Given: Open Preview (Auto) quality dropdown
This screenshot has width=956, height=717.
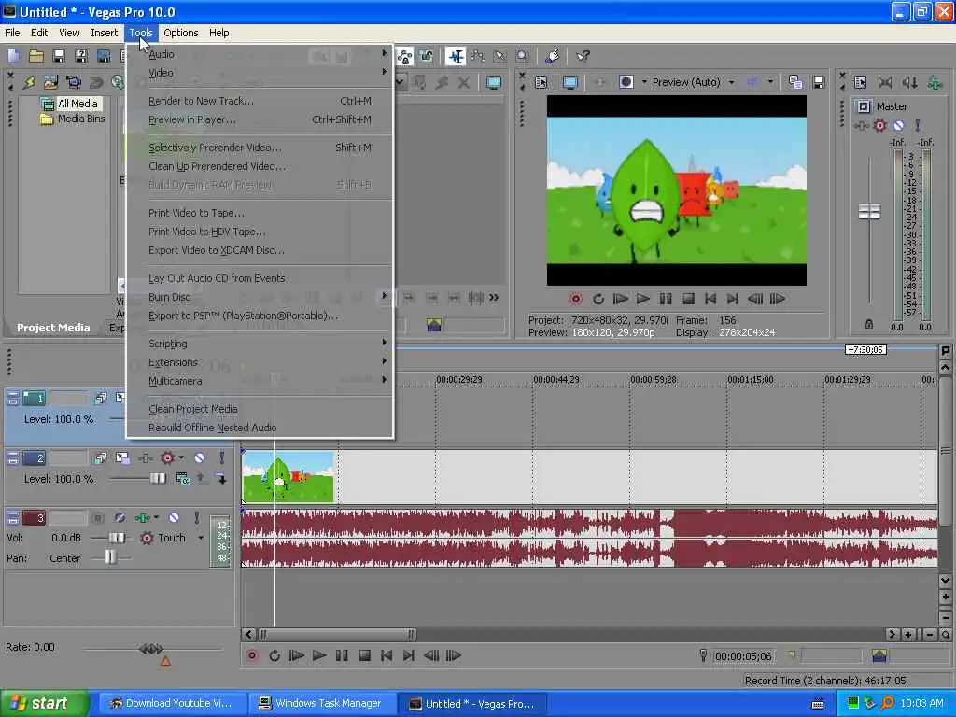Looking at the screenshot, I should click(x=731, y=82).
